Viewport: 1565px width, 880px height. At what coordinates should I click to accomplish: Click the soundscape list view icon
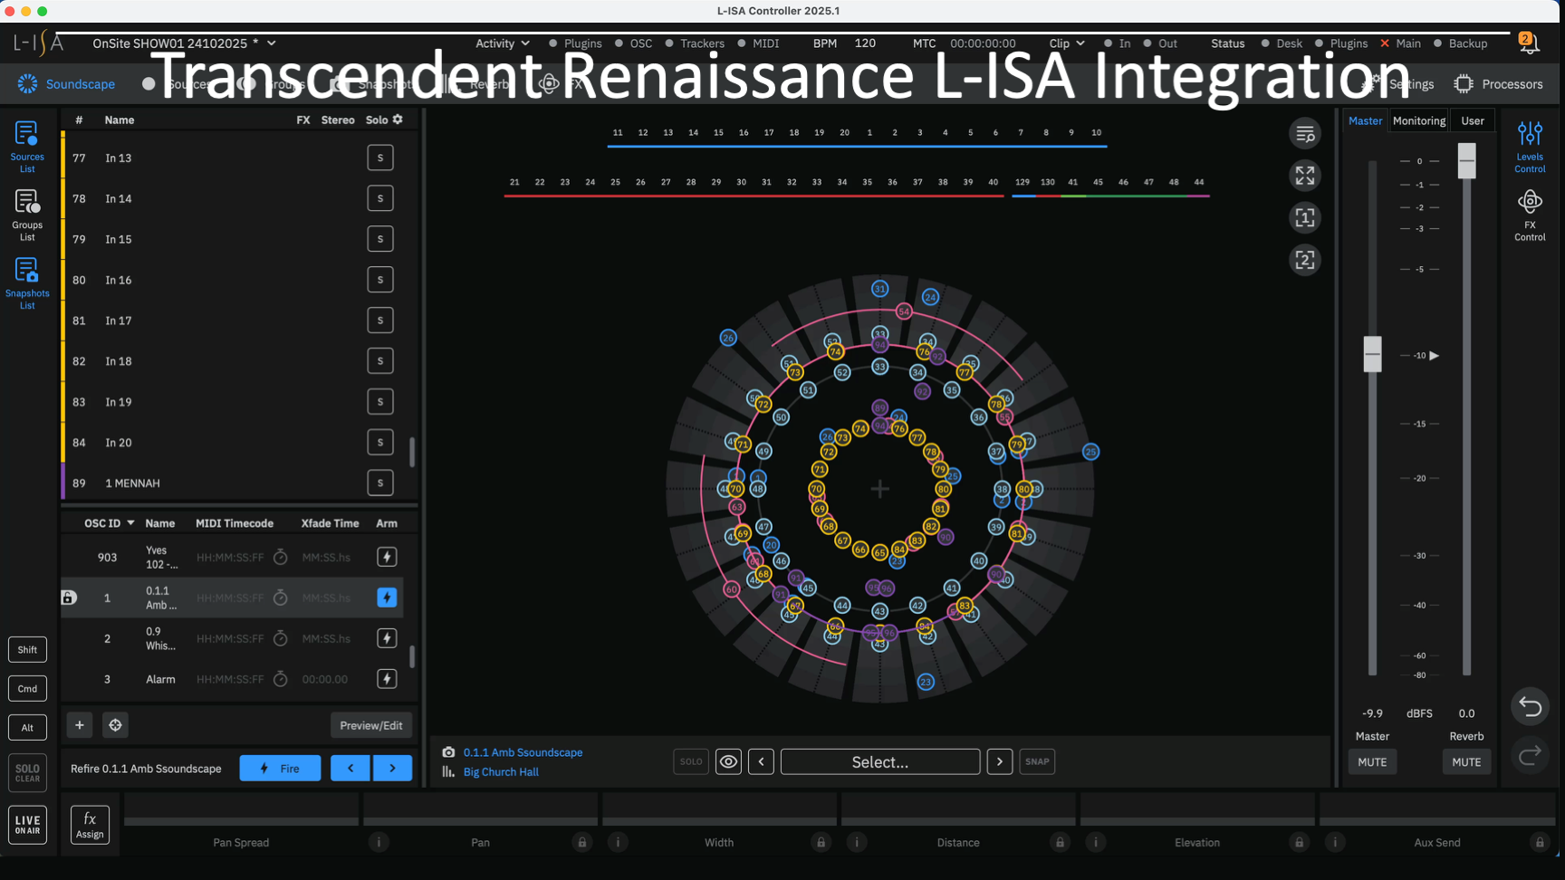[1305, 134]
